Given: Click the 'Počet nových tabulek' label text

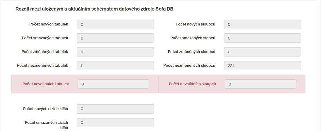Looking at the screenshot, I should tap(49, 24).
